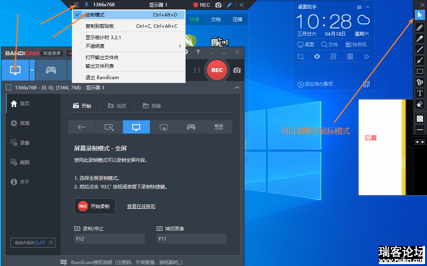The width and height of the screenshot is (427, 266).
Task: Click 桌面 in the desktop assistant widget
Action: point(306,44)
